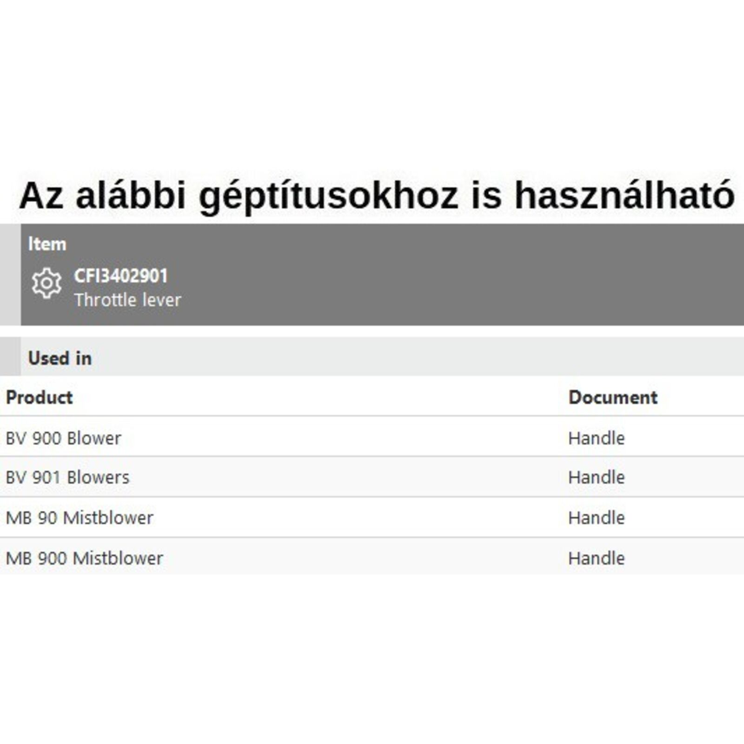
Task: Open the BV 901 Blowers product
Action: coord(67,477)
